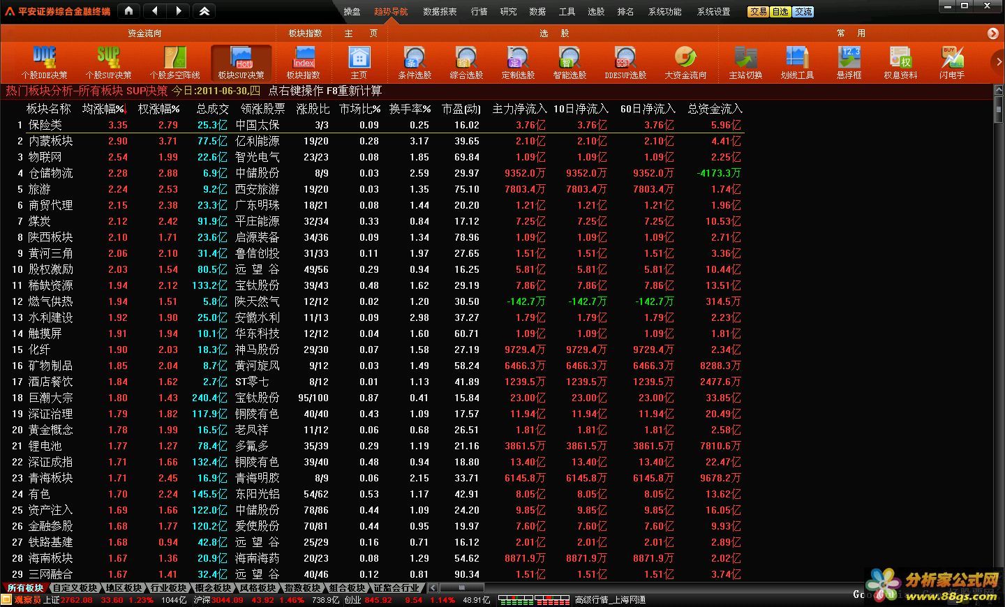Screen dimensions: 1005x607
Task: Toggle the 悬浮框 floating box icon
Action: pyautogui.click(x=849, y=62)
